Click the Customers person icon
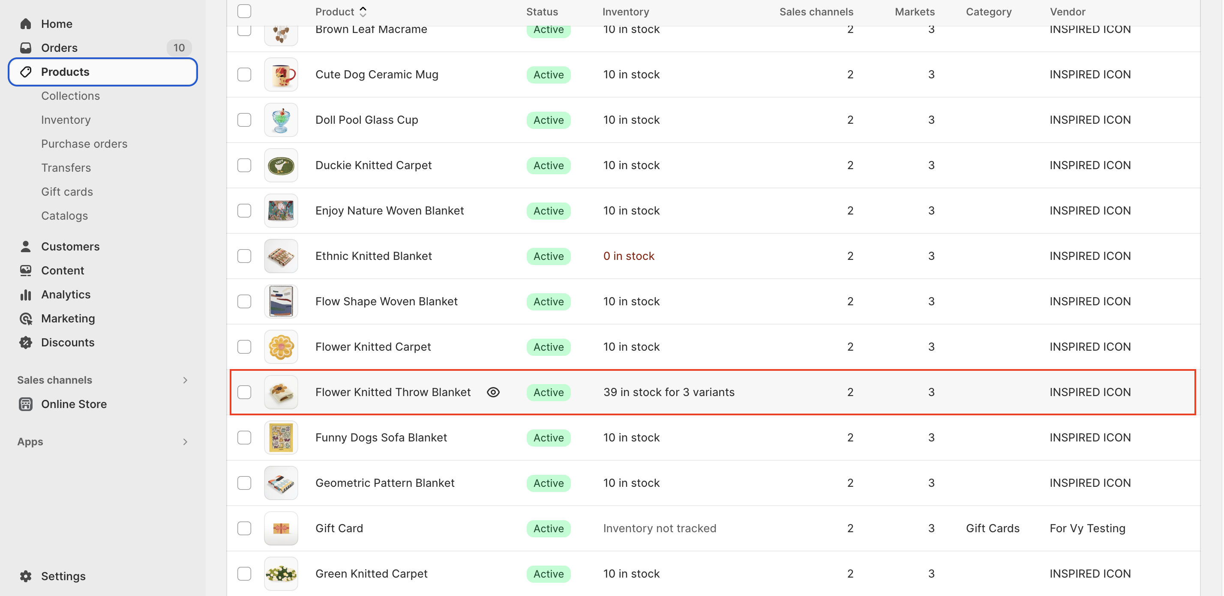This screenshot has height=596, width=1224. pos(26,246)
